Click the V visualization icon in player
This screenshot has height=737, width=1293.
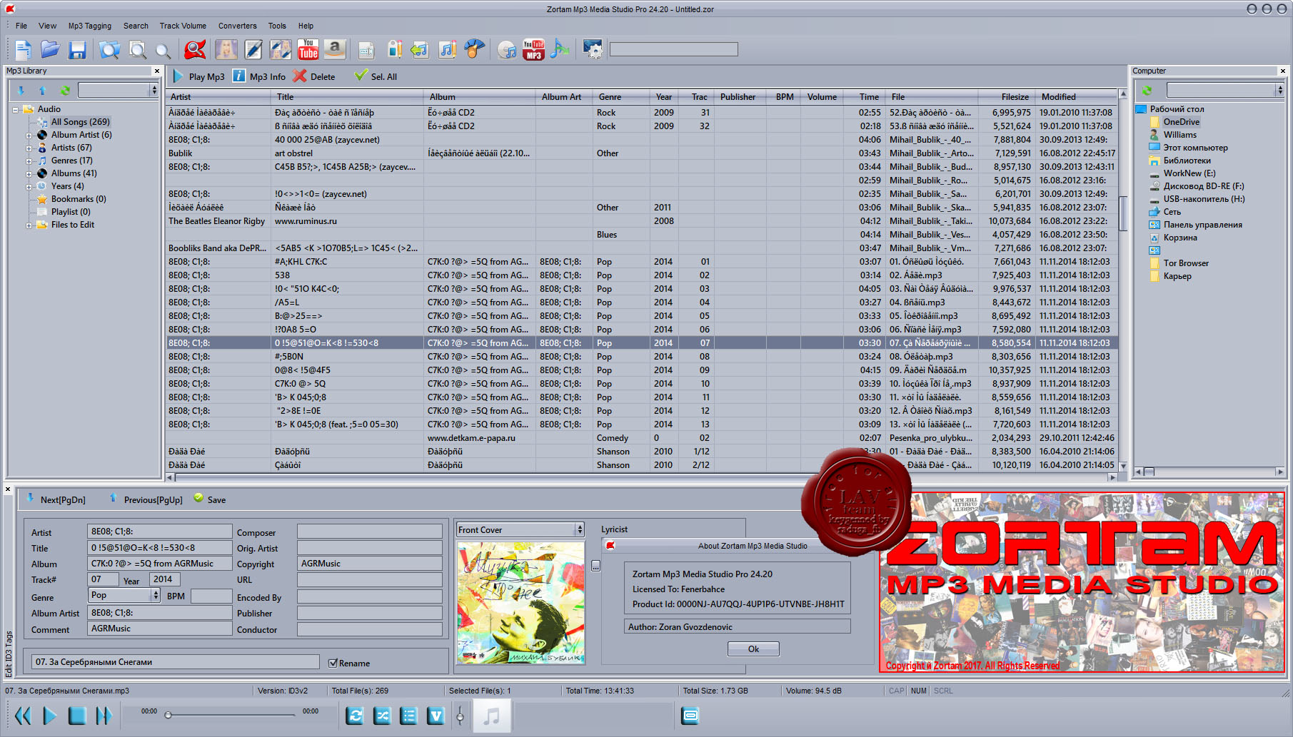tap(436, 716)
